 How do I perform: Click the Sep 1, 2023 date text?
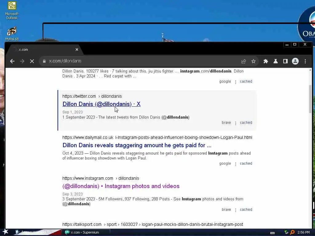point(73,112)
